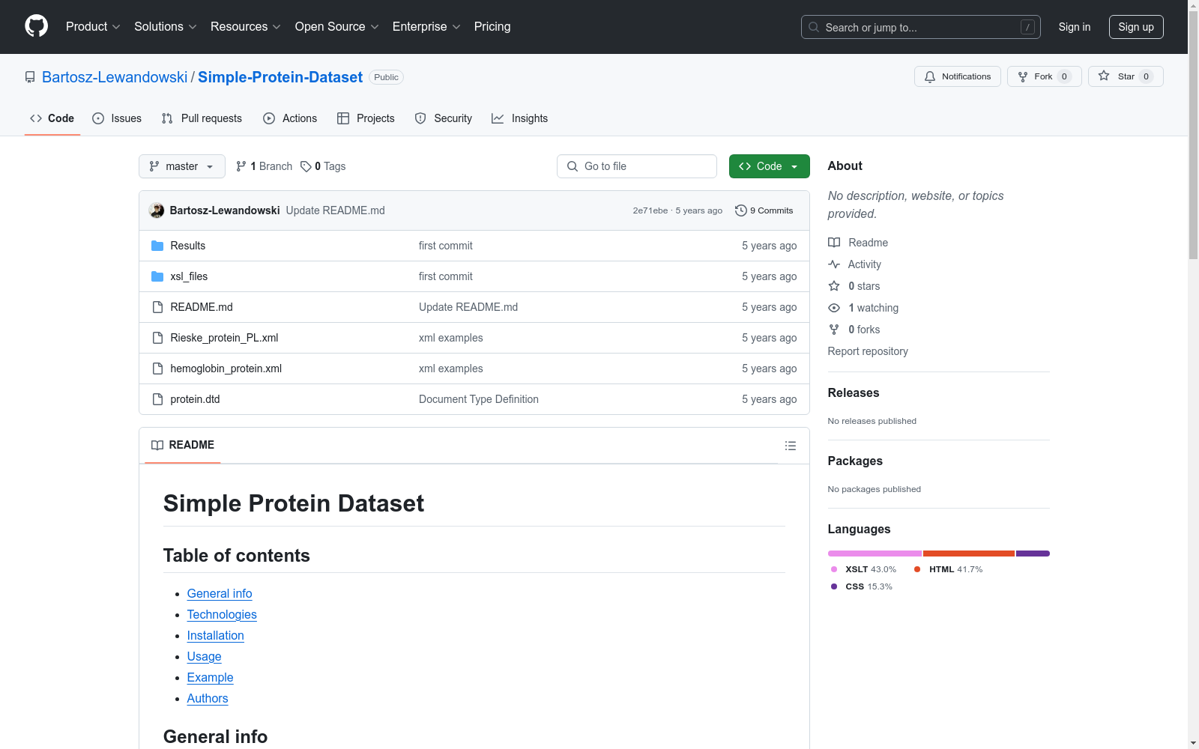The image size is (1199, 749).
Task: Open the Technologies table of contents link
Action: [x=222, y=614]
